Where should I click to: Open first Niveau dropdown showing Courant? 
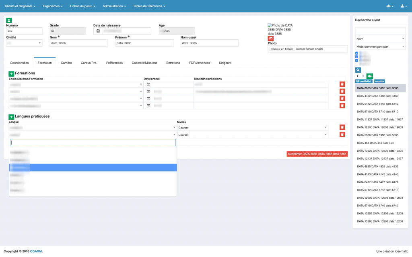253,127
